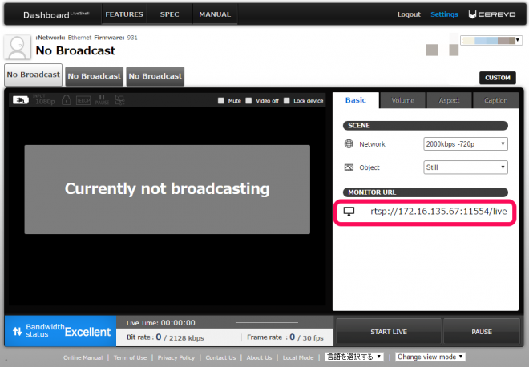
Task: Open the Online Manual footer link
Action: tap(83, 357)
